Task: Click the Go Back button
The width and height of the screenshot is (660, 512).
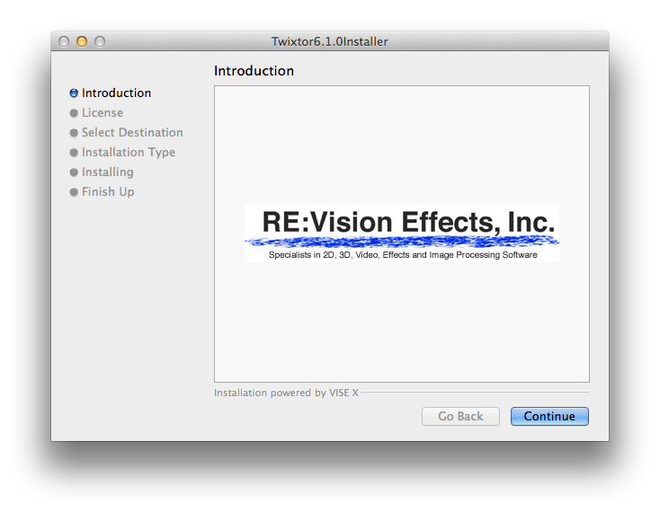Action: [460, 416]
